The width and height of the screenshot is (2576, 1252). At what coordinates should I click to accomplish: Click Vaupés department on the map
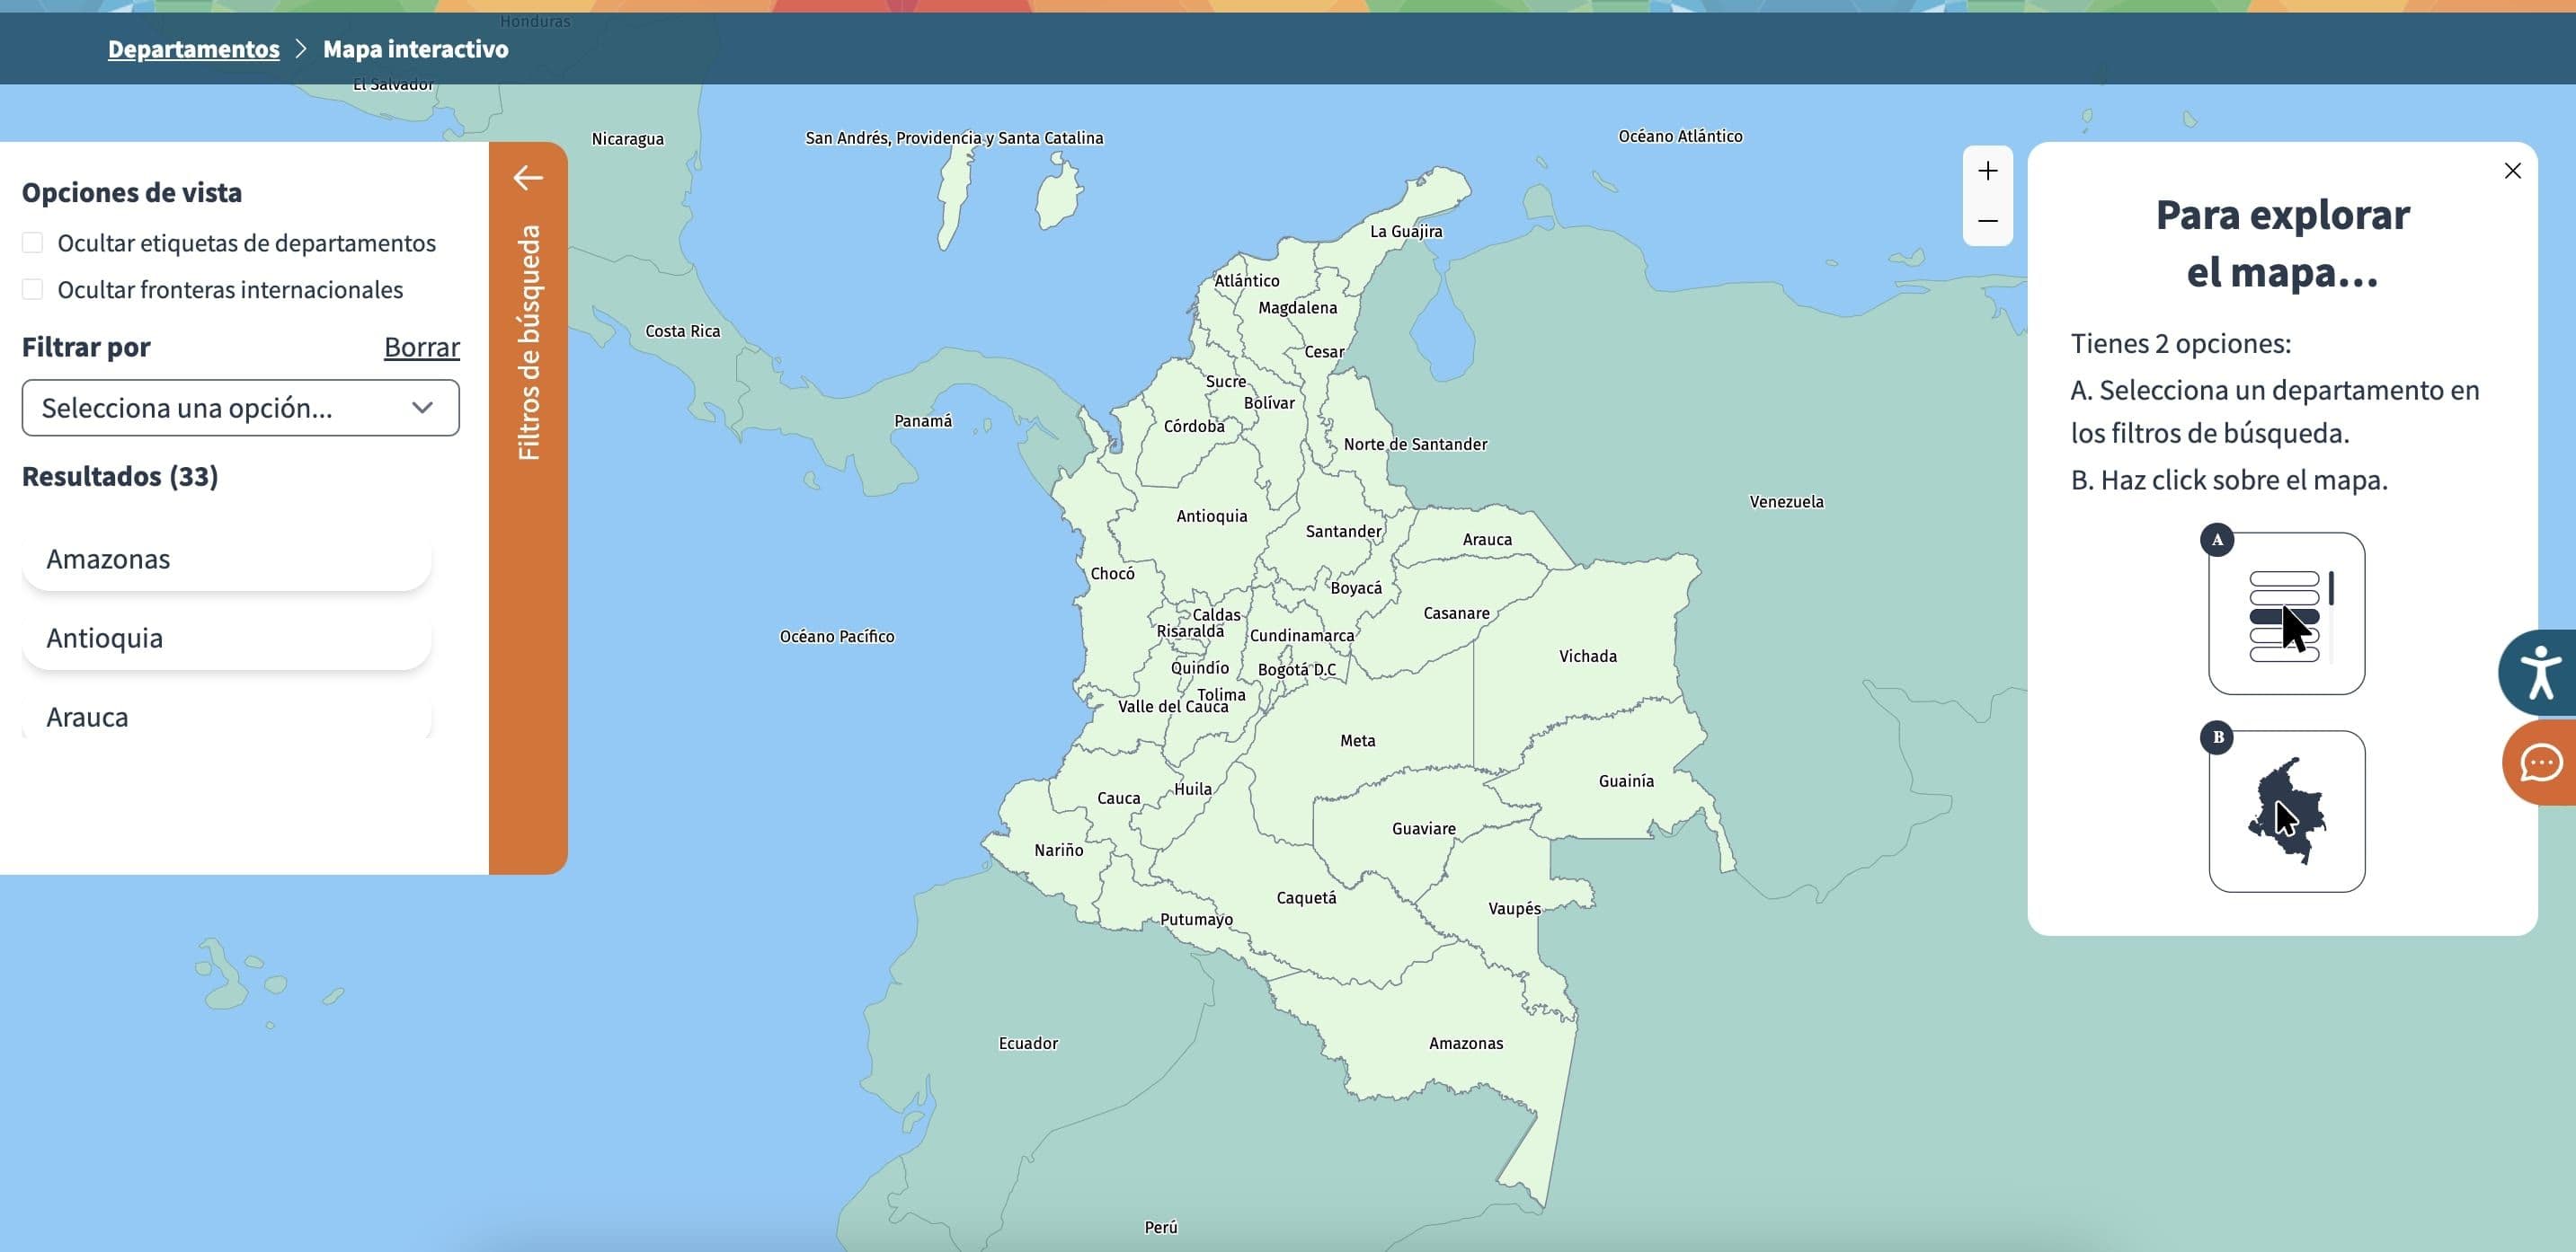pos(1514,908)
